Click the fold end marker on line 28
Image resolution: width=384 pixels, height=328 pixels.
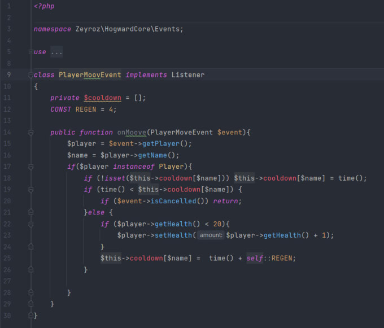point(31,292)
